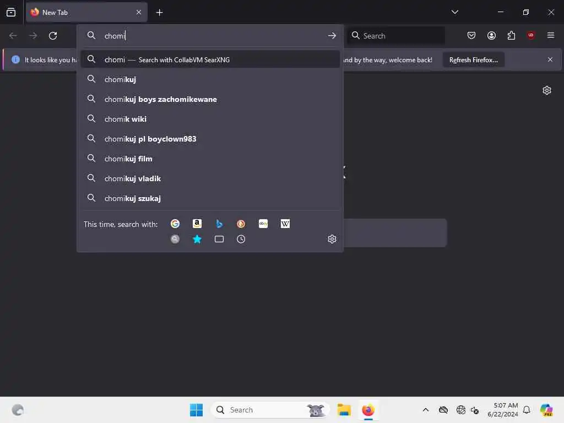The image size is (564, 423).
Task: Click the toolbar Search box
Action: click(x=395, y=36)
